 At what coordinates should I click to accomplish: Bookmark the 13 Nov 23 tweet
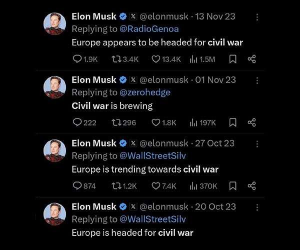(232, 59)
